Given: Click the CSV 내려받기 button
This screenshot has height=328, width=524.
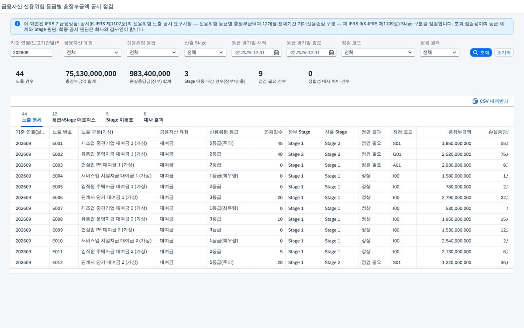Looking at the screenshot, I should [x=490, y=101].
